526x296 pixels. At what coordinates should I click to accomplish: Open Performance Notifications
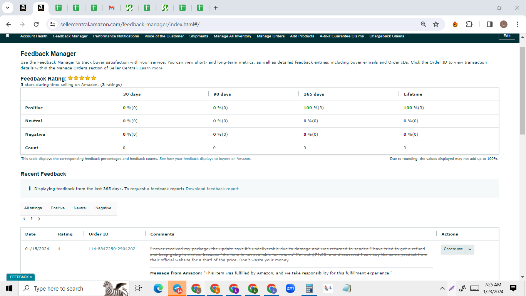(116, 36)
